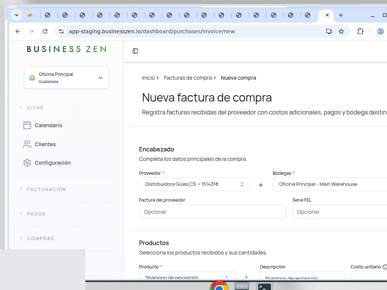Open the tab search dropdown arrow
This screenshot has width=387, height=290.
point(17,15)
